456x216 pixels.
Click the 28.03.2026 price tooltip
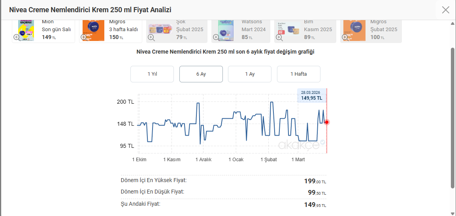coord(312,95)
